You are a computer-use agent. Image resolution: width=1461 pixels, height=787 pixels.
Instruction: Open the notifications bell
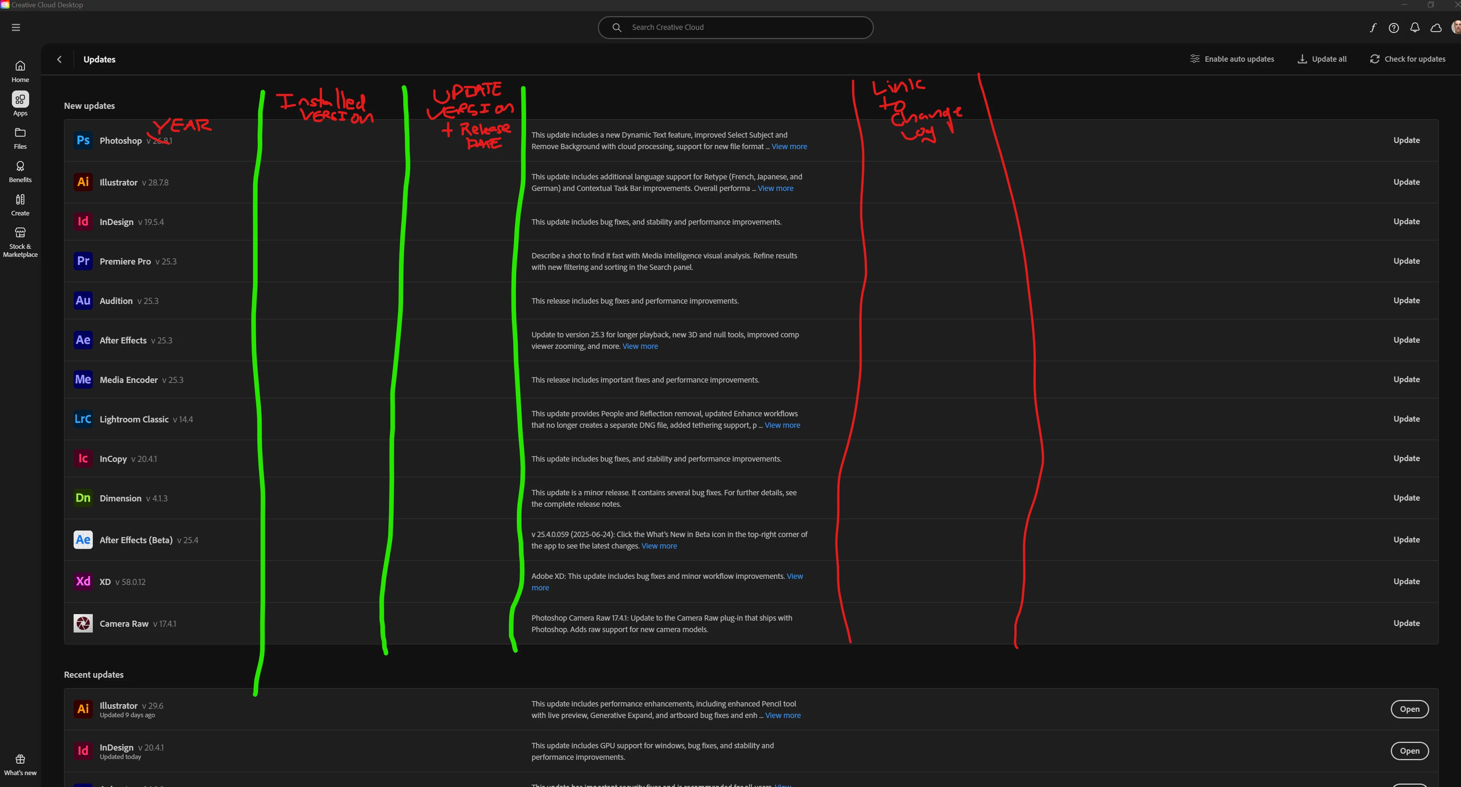[x=1415, y=27]
